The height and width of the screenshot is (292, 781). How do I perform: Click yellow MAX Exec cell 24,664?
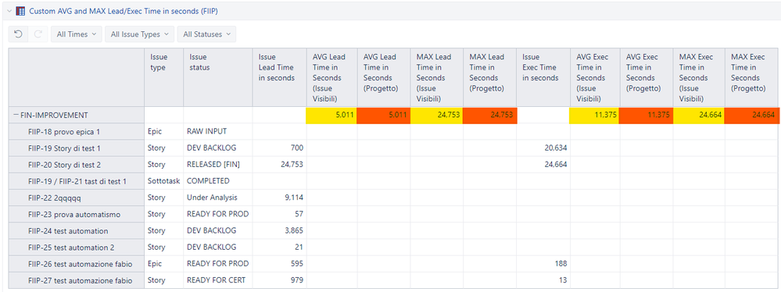pos(699,115)
